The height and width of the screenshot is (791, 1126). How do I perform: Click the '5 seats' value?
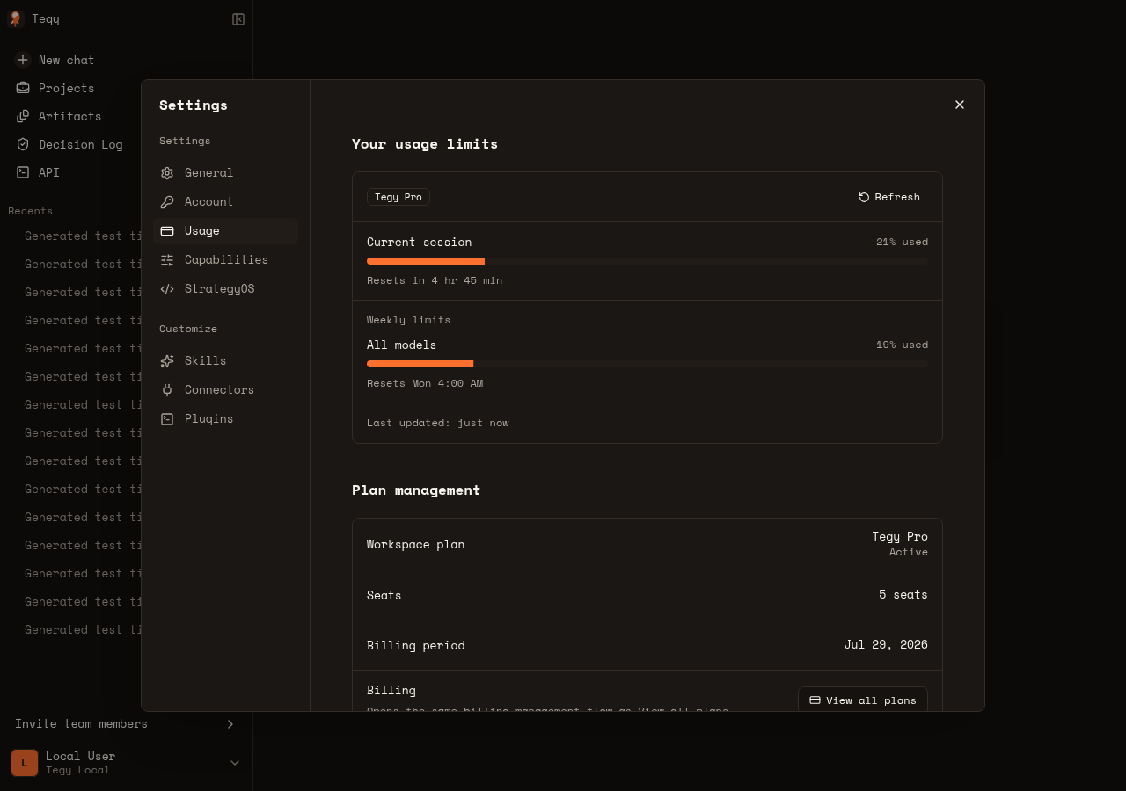(x=903, y=595)
